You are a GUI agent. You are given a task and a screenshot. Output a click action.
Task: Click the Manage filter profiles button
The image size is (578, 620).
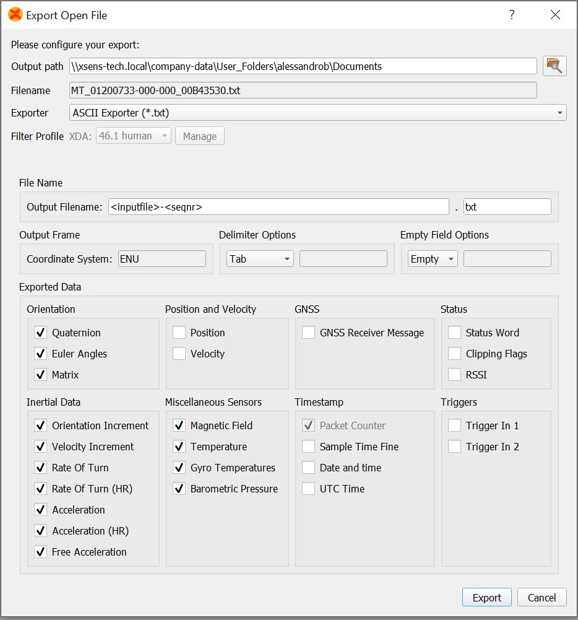point(199,136)
